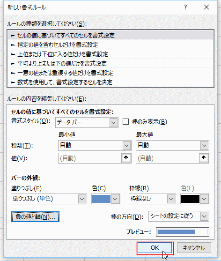Open the 枠線なし border dropdown
This screenshot has width=221, height=261.
tap(152, 199)
